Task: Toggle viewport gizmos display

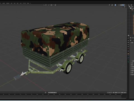Action: (x=112, y=5)
